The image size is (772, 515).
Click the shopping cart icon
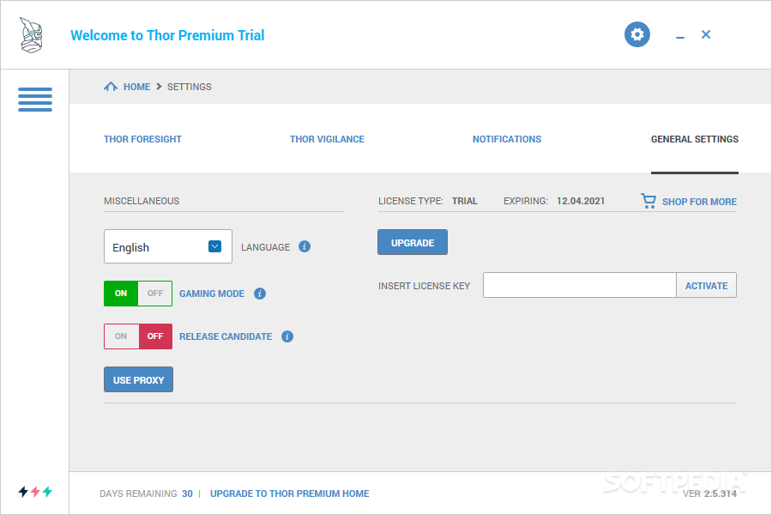(x=648, y=201)
